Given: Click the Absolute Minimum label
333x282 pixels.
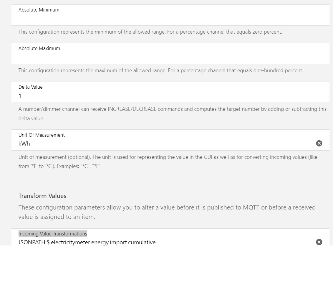Looking at the screenshot, I should tap(39, 10).
